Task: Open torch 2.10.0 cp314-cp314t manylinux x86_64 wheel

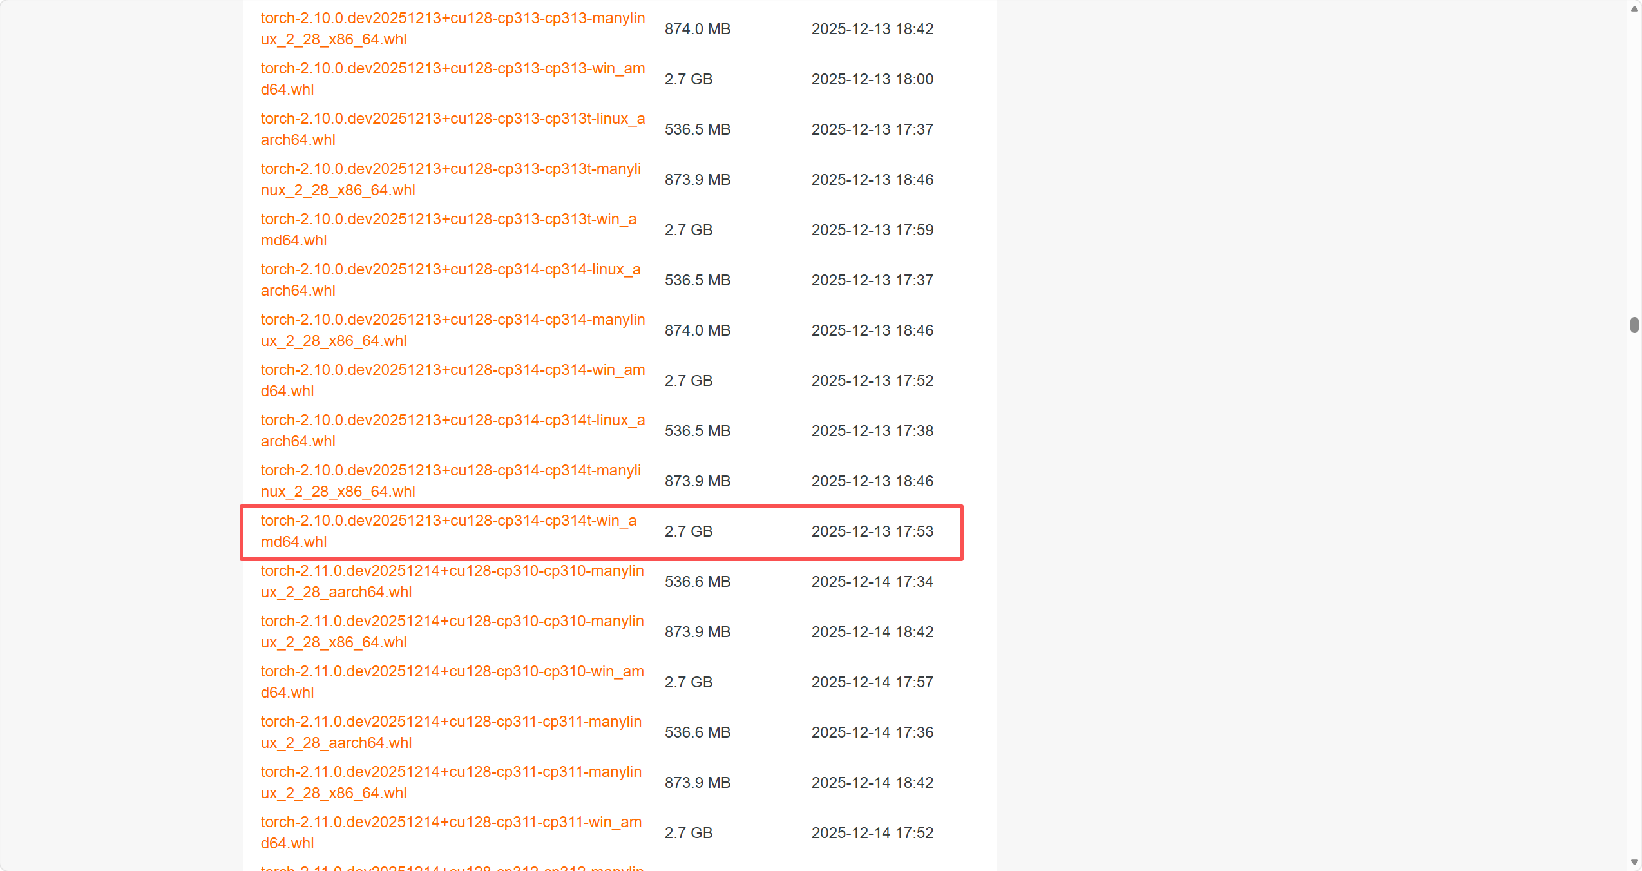Action: click(450, 471)
